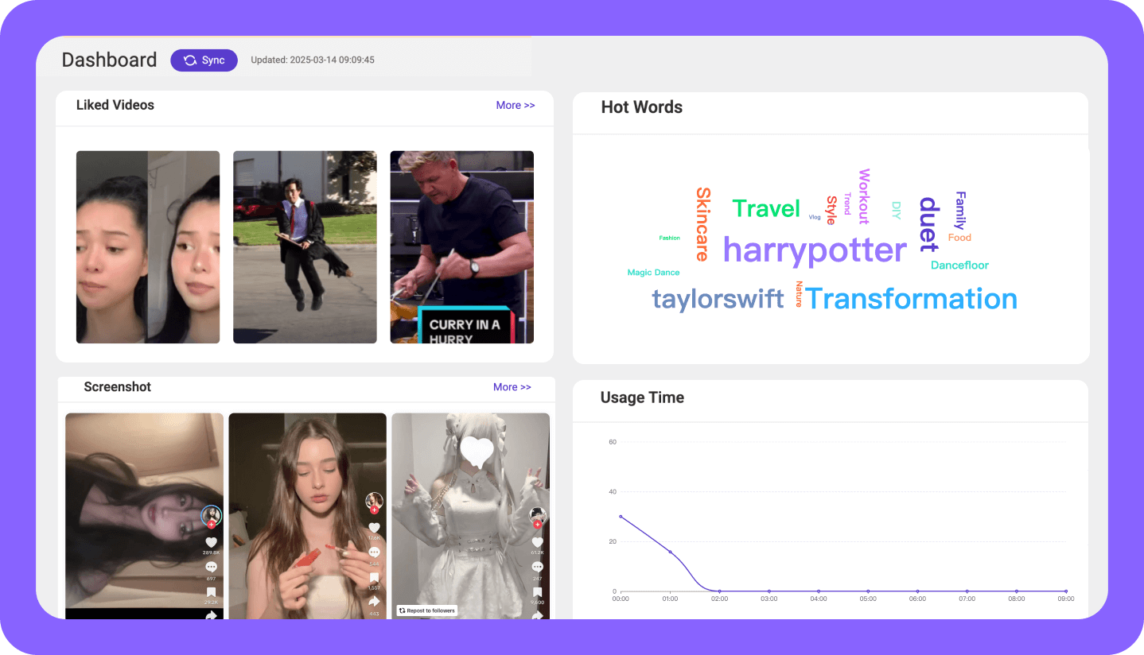Click profile avatar on sideways-girl screenshot
This screenshot has height=655, width=1144.
(211, 515)
